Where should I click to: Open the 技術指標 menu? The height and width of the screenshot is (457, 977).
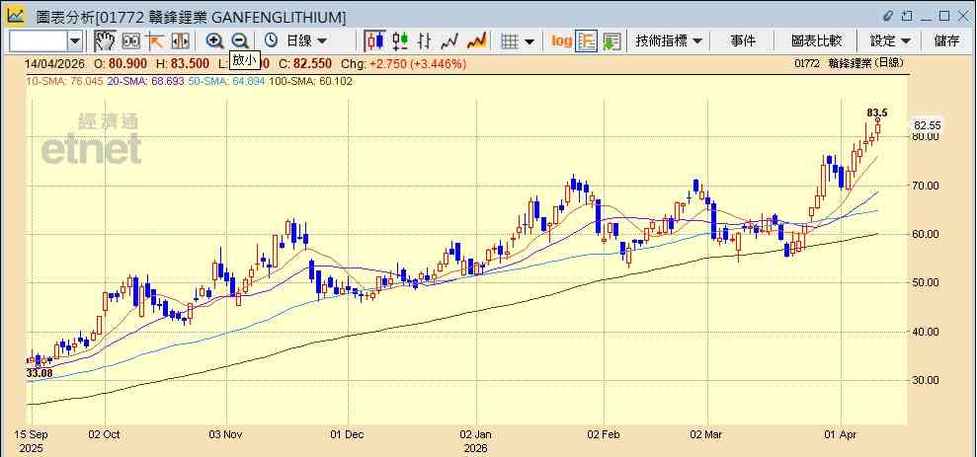tap(669, 41)
